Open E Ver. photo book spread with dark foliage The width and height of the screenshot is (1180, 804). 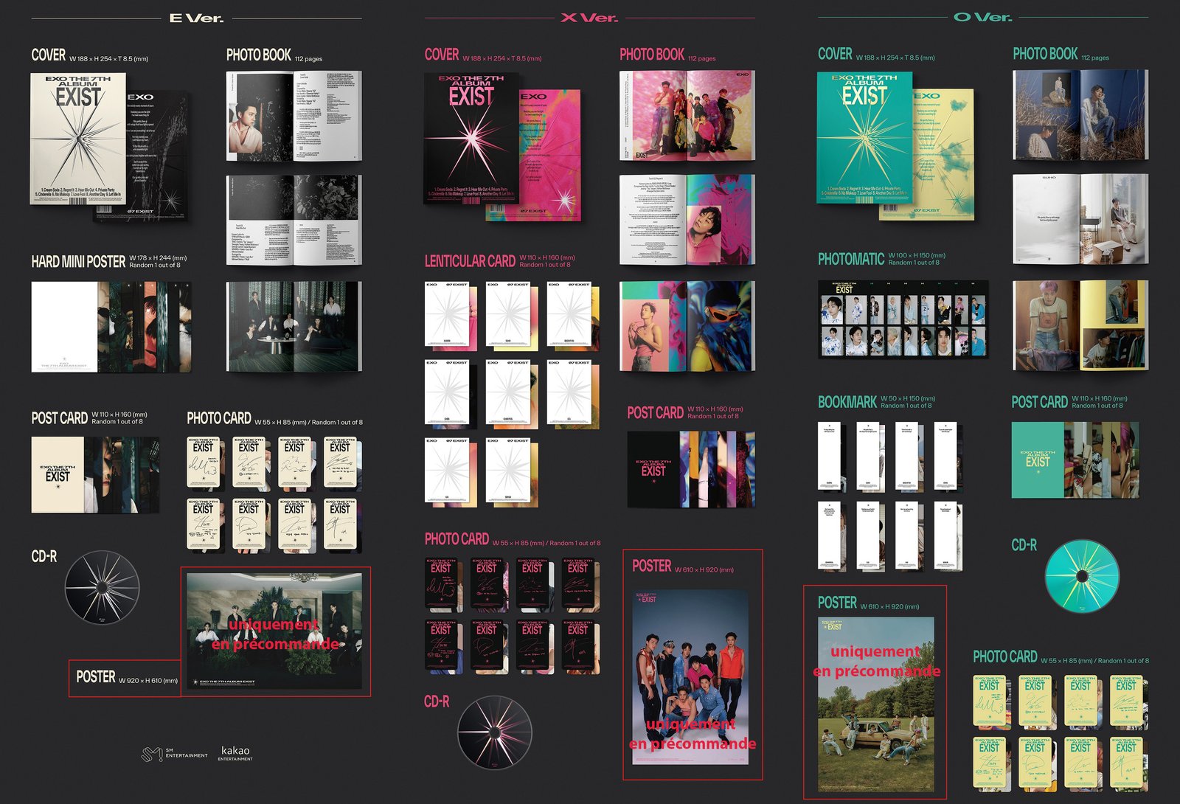(294, 220)
